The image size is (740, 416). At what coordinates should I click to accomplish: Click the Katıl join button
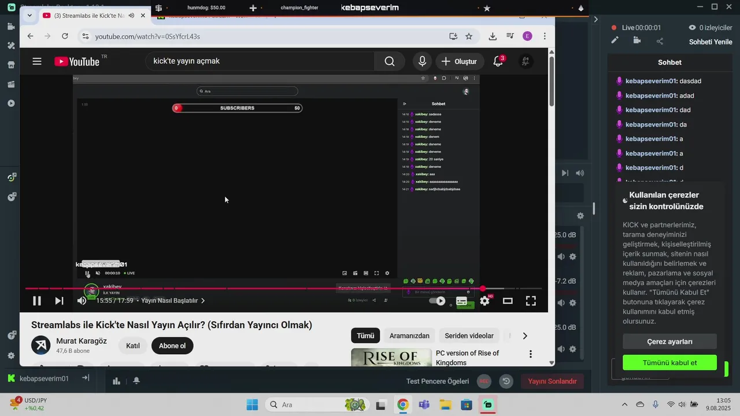coord(133,346)
